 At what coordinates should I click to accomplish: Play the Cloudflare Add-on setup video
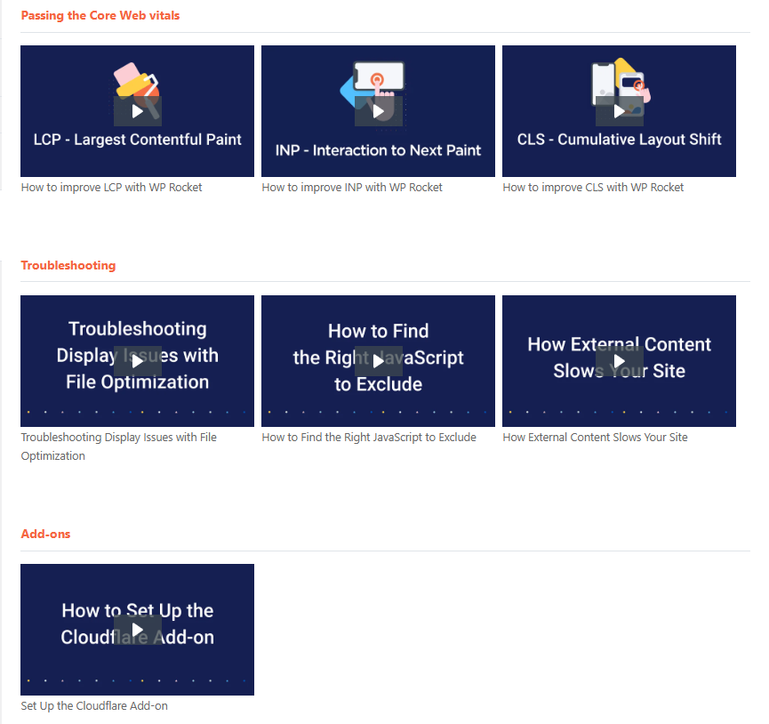click(x=137, y=630)
